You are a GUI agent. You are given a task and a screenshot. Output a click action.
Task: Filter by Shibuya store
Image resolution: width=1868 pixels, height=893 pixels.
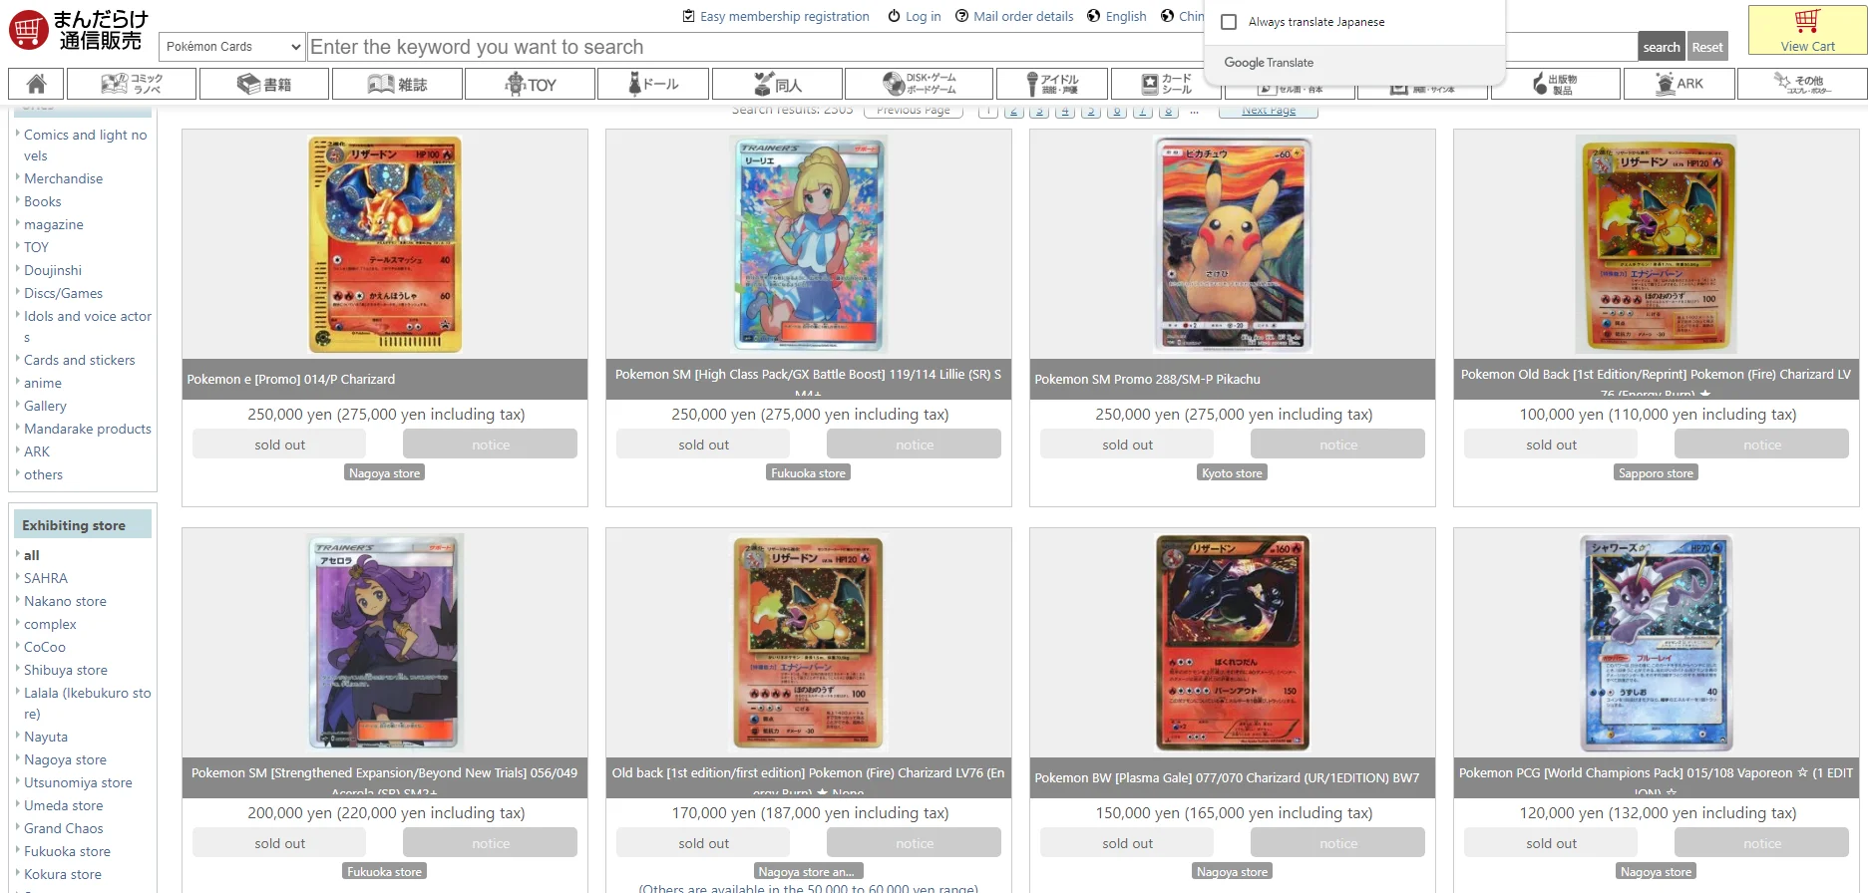tap(66, 670)
